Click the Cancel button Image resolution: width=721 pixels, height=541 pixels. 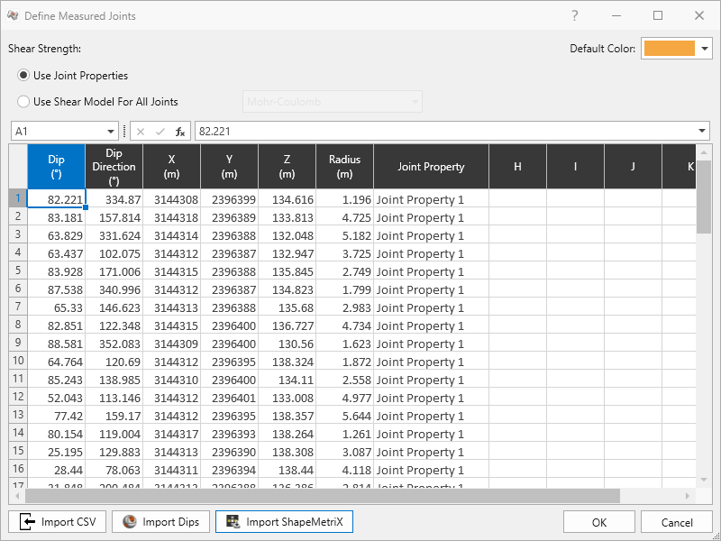point(677,522)
